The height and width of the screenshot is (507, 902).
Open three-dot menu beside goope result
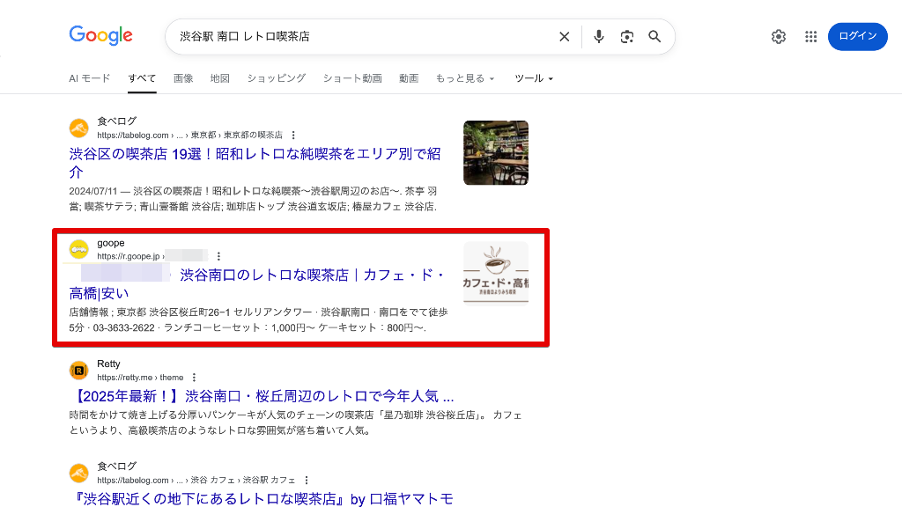tap(218, 256)
